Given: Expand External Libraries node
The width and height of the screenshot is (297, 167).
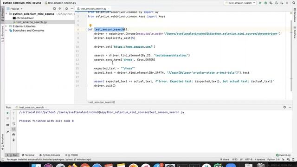Looking at the screenshot, I should (x=6, y=26).
